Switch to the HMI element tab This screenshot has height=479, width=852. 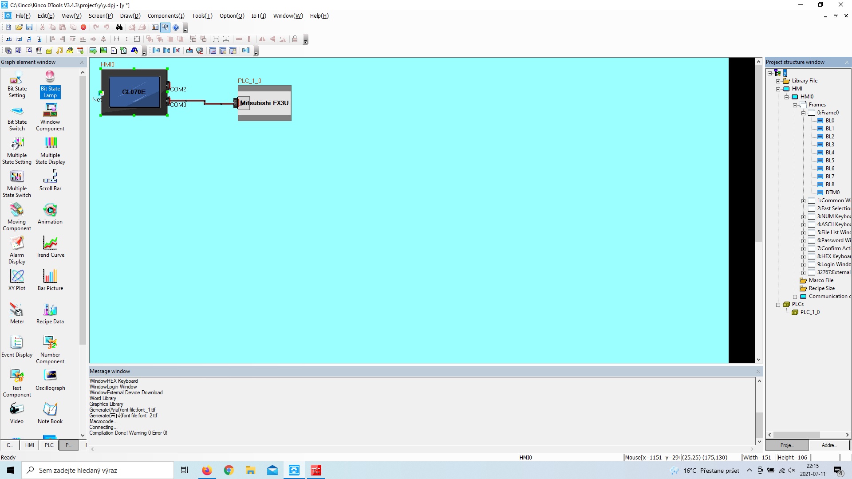coord(29,445)
